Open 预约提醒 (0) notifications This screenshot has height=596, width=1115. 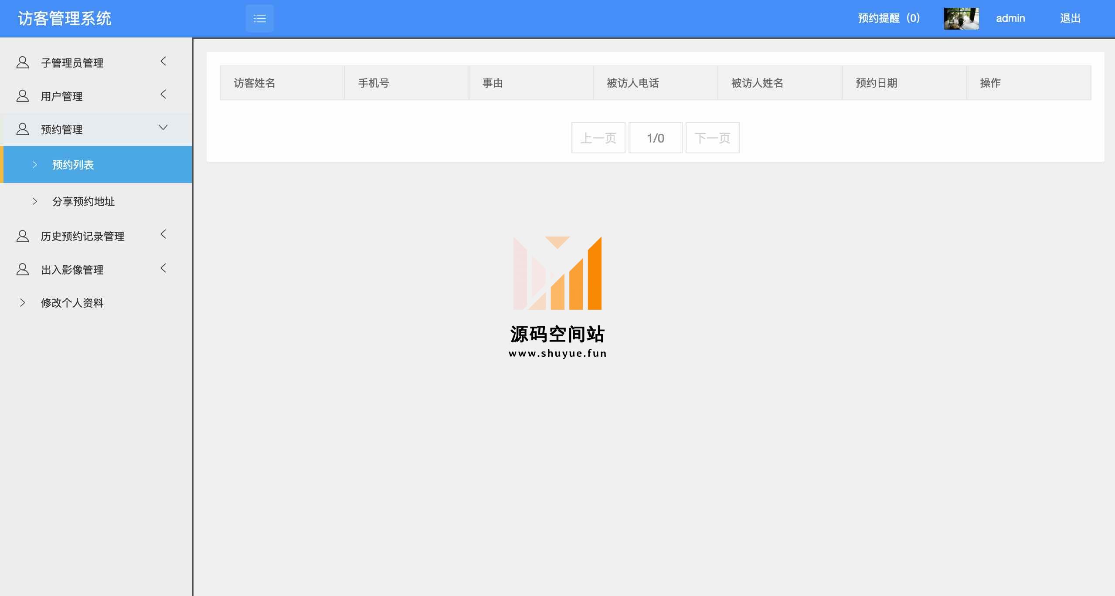pos(889,18)
